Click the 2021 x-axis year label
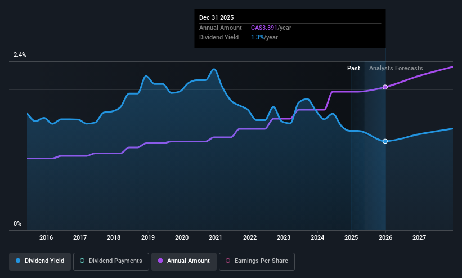This screenshot has height=278, width=462. click(216, 237)
